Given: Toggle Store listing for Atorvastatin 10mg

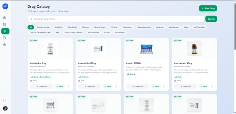Looking at the screenshot, I should click(x=203, y=86).
